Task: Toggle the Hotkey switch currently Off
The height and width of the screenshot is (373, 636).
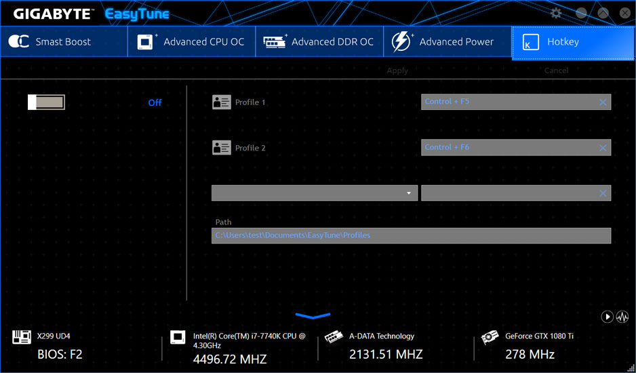Action: [46, 102]
